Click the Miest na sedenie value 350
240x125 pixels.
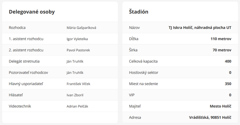(228, 84)
